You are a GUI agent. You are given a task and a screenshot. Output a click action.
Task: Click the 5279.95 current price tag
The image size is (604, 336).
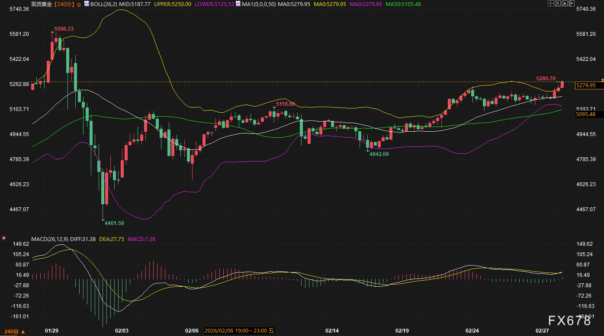click(x=585, y=86)
